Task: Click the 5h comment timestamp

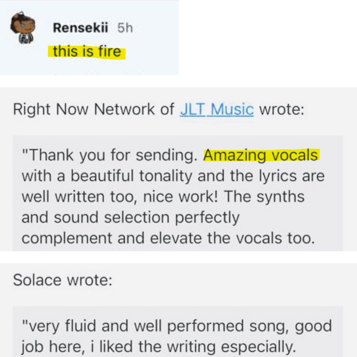Action: (x=125, y=28)
